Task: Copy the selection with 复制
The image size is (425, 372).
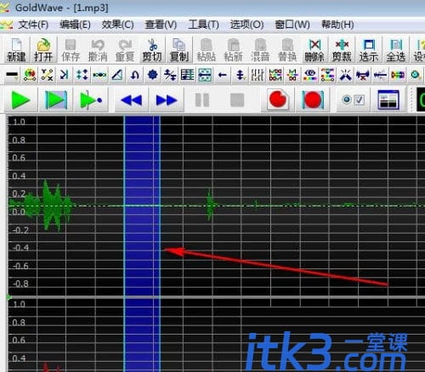Action: [x=179, y=50]
